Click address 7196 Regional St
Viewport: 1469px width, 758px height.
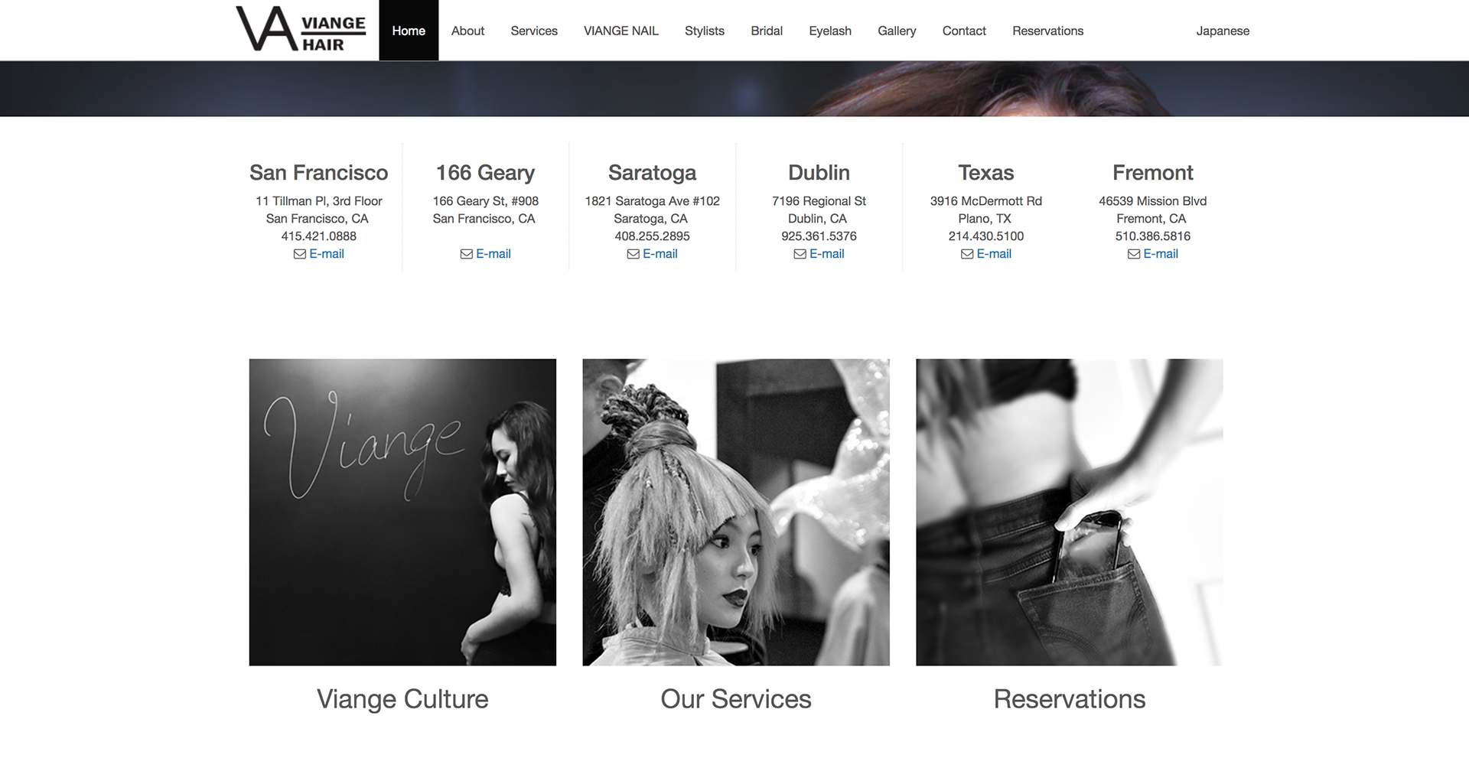pyautogui.click(x=819, y=201)
